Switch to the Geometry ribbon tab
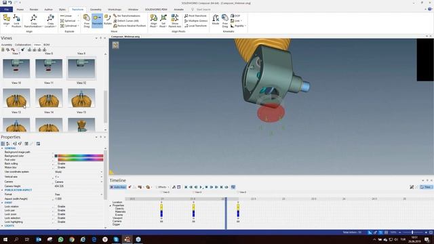434x244 pixels. pyautogui.click(x=96, y=9)
